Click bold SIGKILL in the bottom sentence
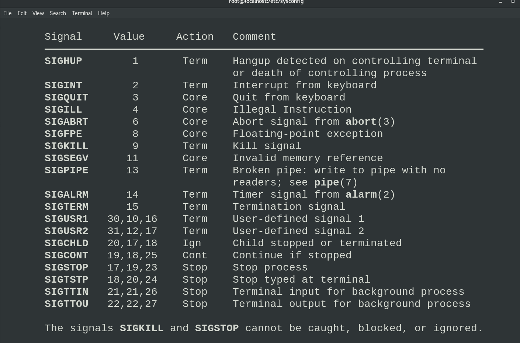The image size is (520, 343). pyautogui.click(x=142, y=328)
